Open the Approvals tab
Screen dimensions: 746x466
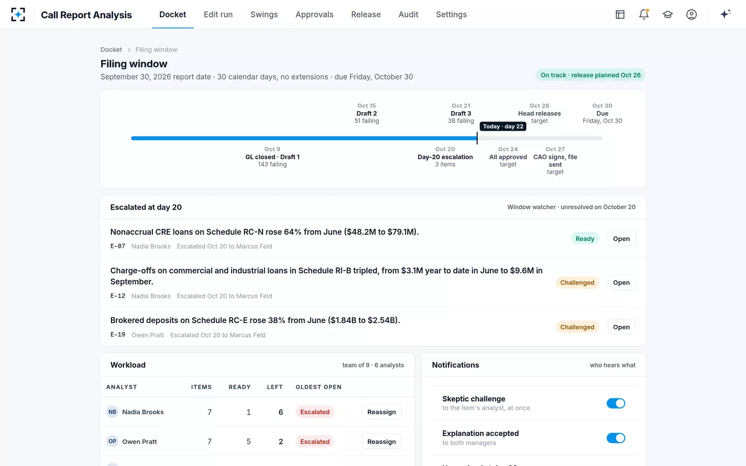pos(314,14)
